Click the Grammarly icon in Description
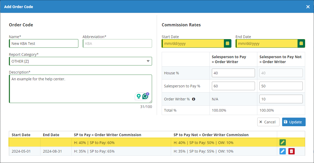The height and width of the screenshot is (163, 314). point(145,96)
